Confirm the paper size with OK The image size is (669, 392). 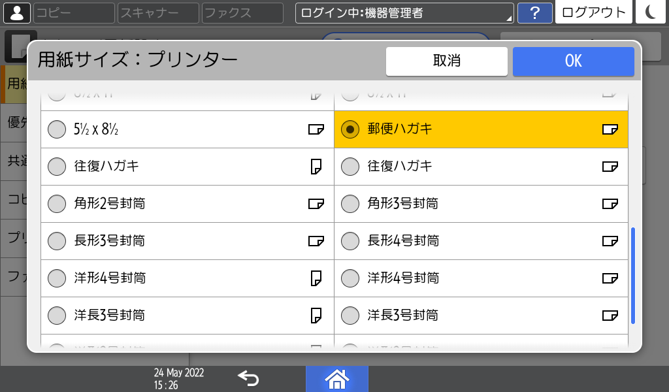[x=573, y=61]
